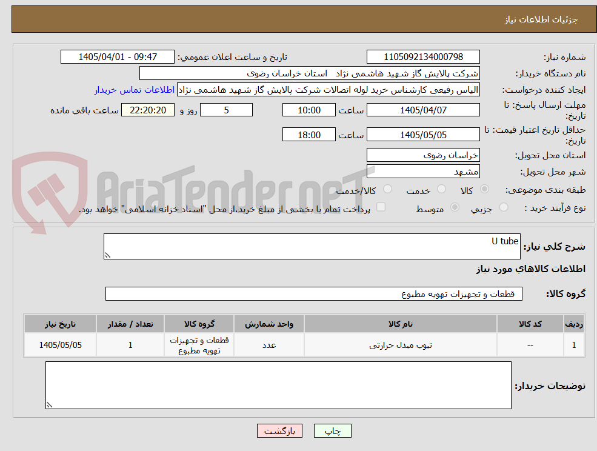Click the delivery city field مشهد

pos(423,172)
